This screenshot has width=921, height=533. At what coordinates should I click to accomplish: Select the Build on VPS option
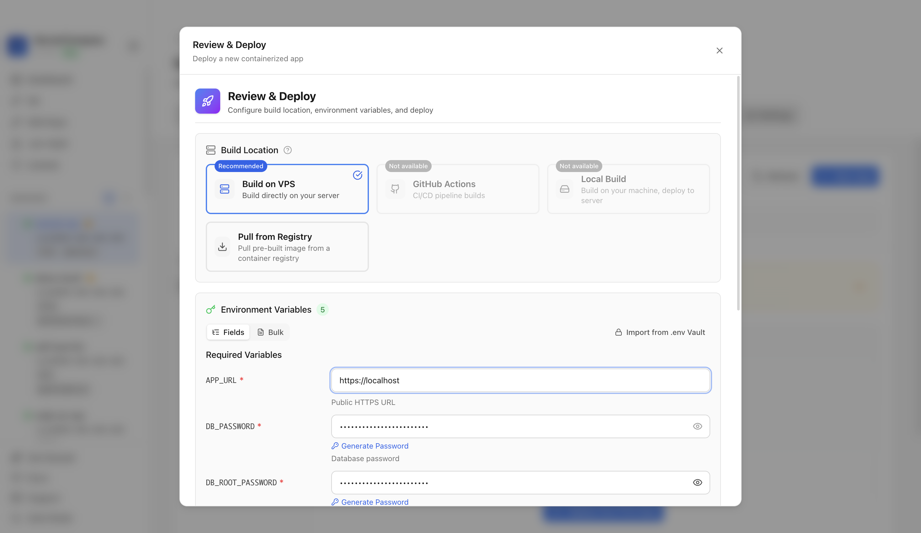(x=287, y=189)
